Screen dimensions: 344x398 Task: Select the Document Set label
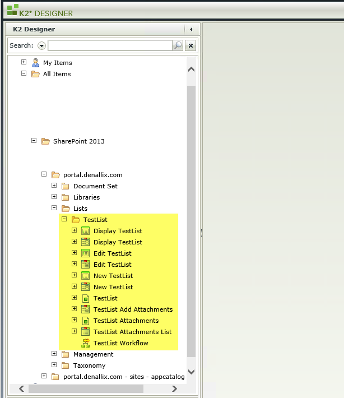click(x=95, y=186)
